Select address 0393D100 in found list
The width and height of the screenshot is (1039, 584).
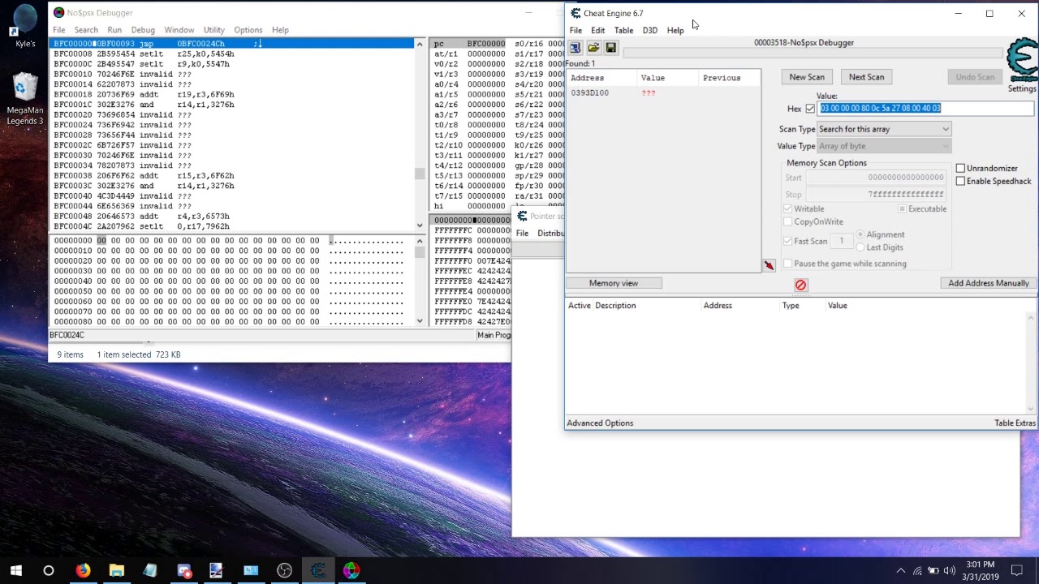pyautogui.click(x=663, y=93)
